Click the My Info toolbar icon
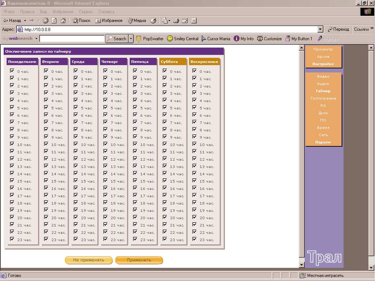The width and height of the screenshot is (375, 281). [x=244, y=38]
